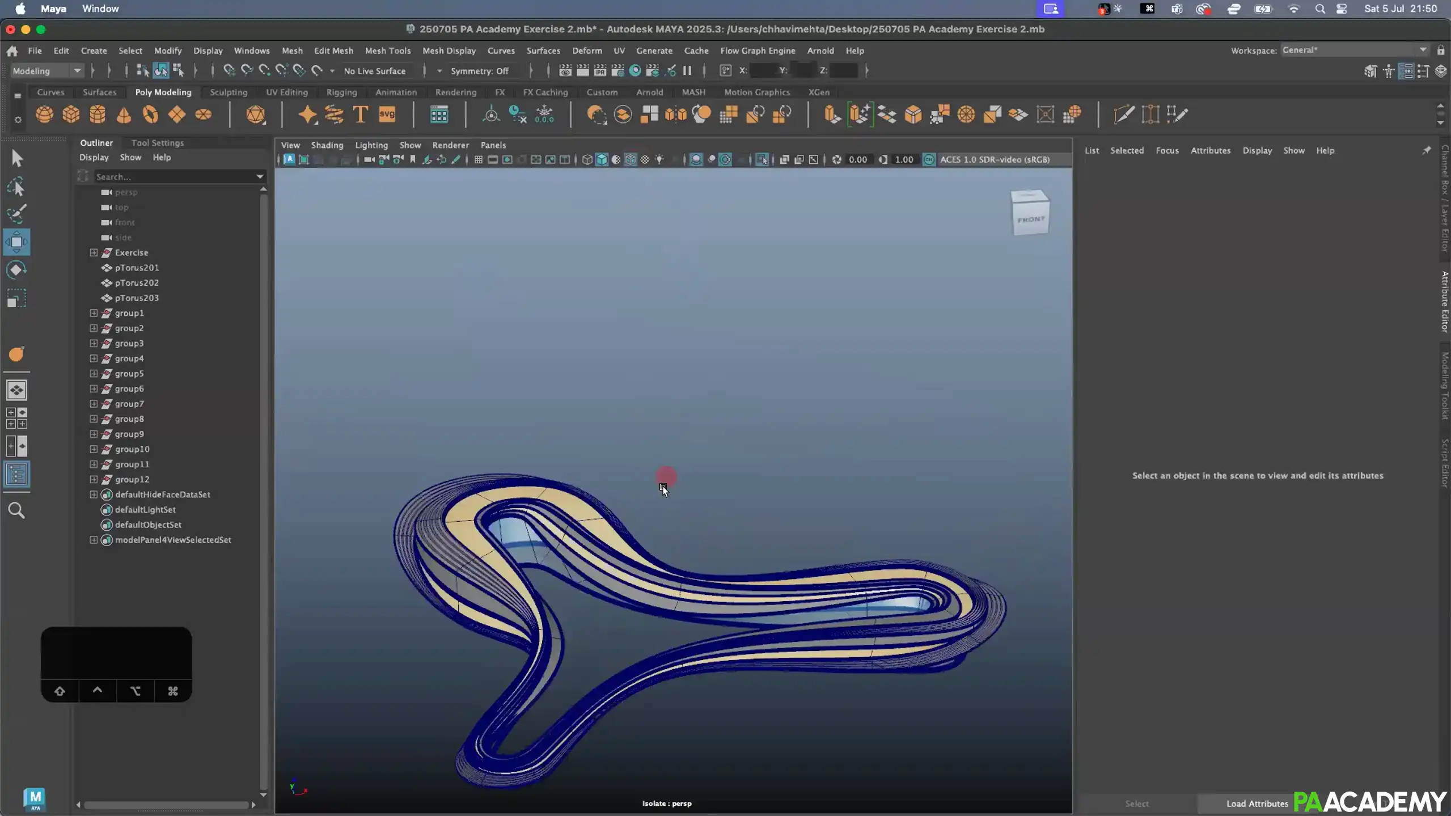Open the Mesh Tools menu
Image resolution: width=1451 pixels, height=816 pixels.
click(x=388, y=50)
